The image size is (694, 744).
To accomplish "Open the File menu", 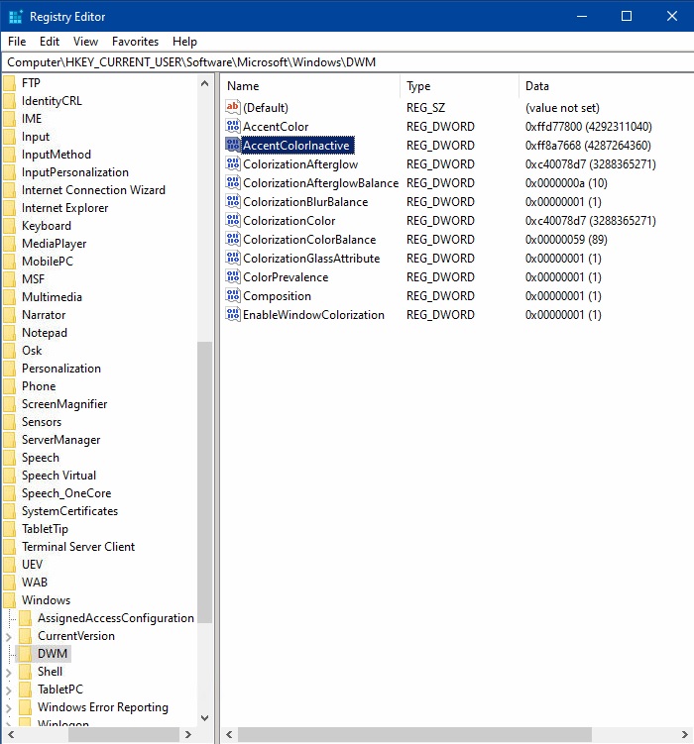I will coord(17,42).
